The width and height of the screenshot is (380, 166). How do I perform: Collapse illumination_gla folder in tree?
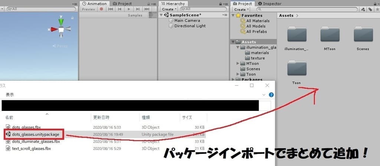[238, 47]
